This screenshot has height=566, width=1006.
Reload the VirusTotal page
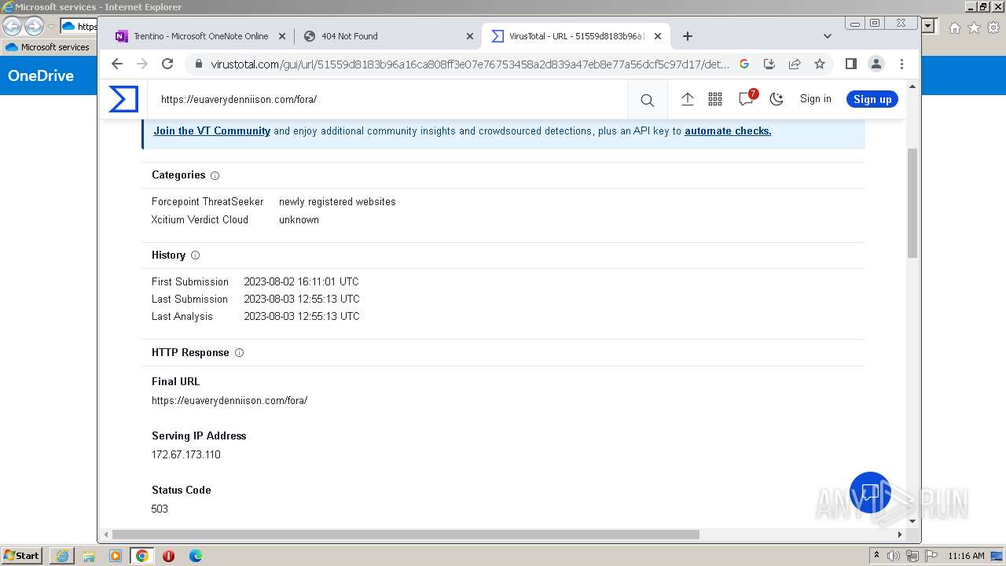167,64
